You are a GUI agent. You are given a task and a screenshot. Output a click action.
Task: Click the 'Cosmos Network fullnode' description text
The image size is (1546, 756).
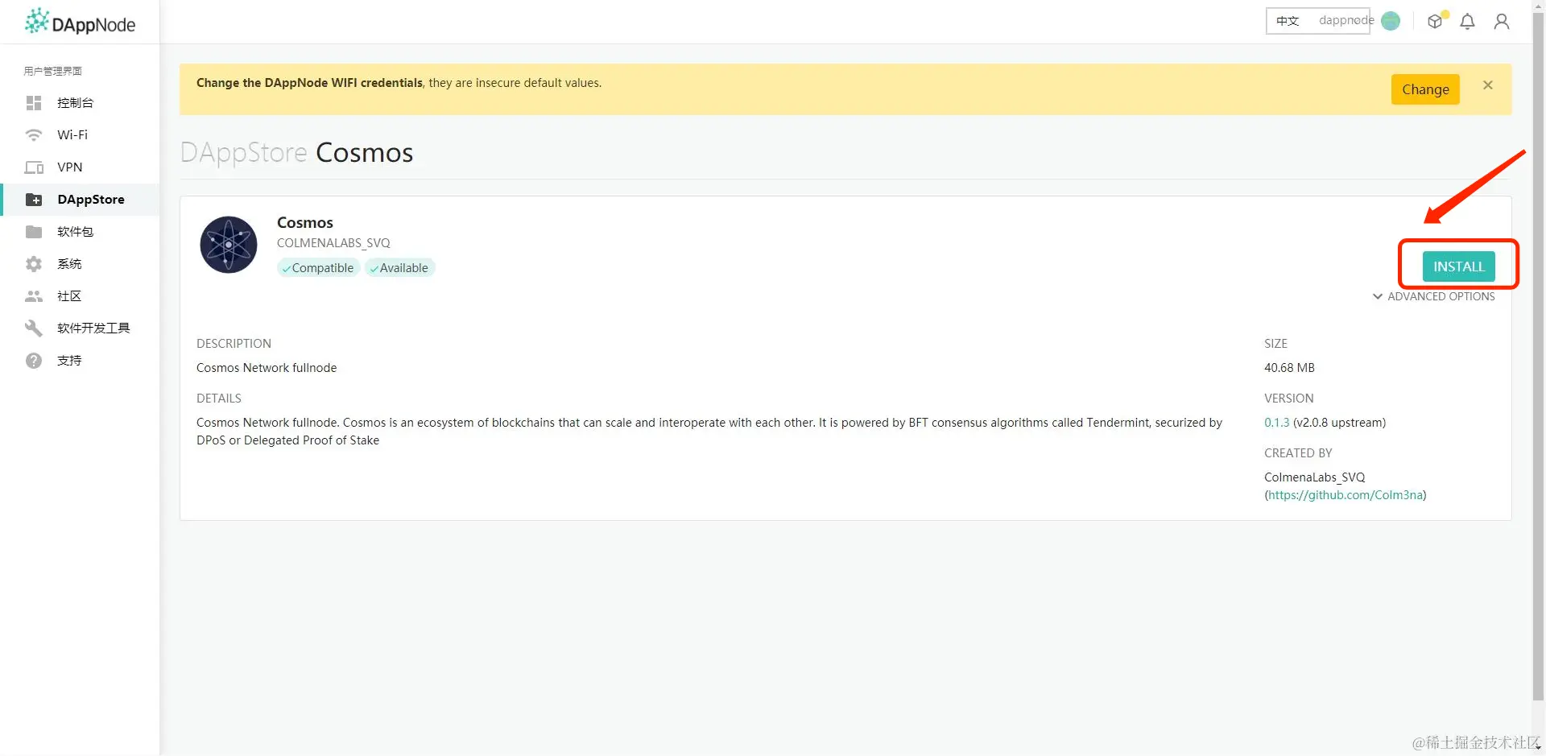click(267, 368)
